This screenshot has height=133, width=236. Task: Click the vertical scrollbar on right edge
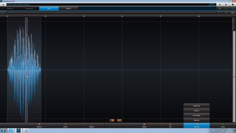click(x=234, y=76)
